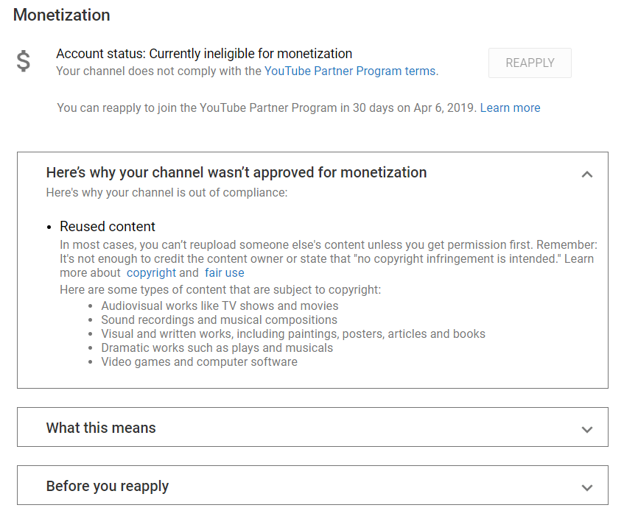Click 'Dramatic works such as plays' item
This screenshot has width=624, height=519.
(x=217, y=347)
